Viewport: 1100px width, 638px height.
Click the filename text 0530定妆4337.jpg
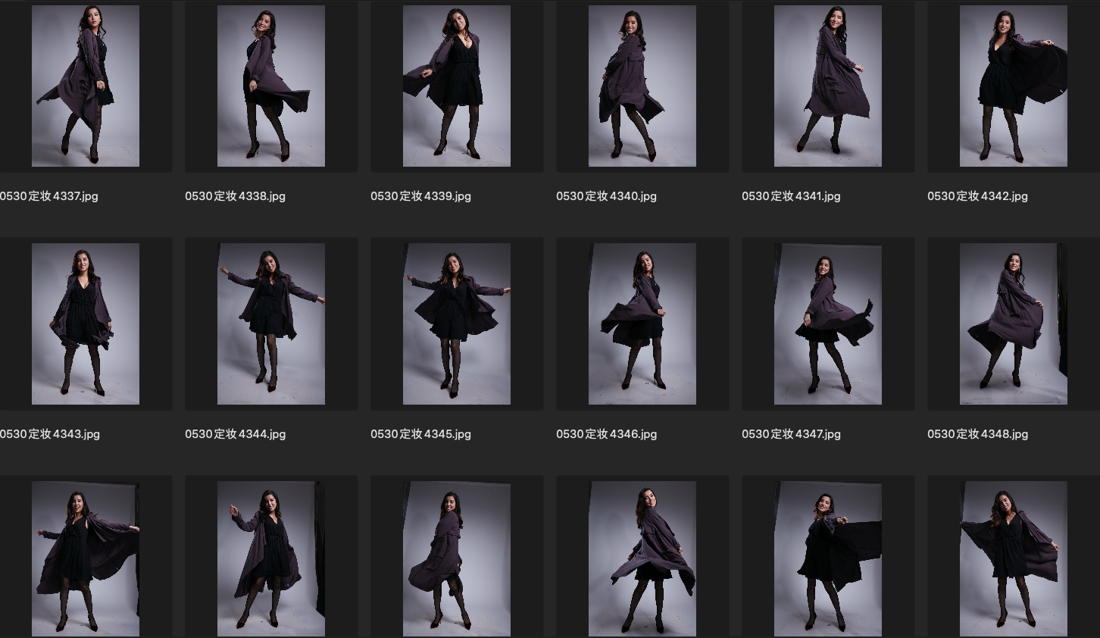click(49, 196)
